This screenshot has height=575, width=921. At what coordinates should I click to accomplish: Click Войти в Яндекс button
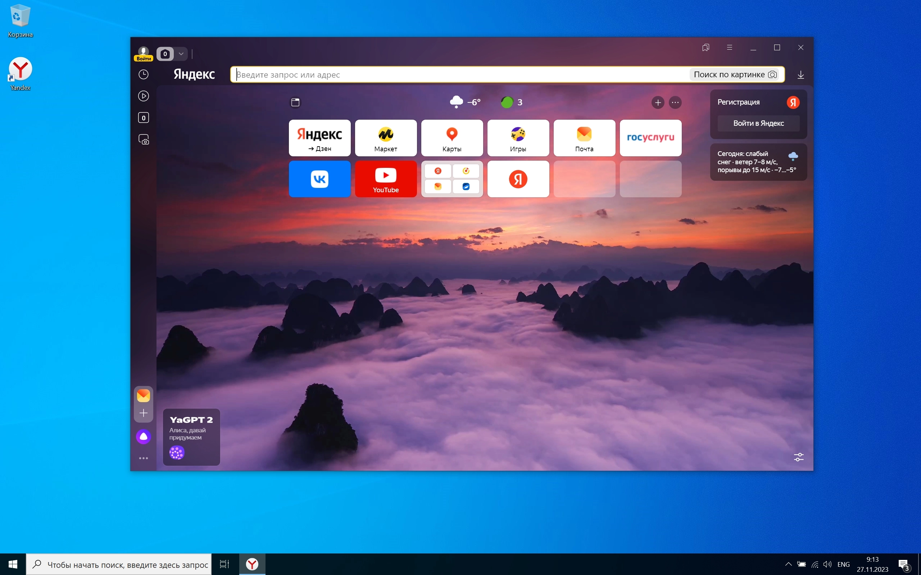pos(758,123)
